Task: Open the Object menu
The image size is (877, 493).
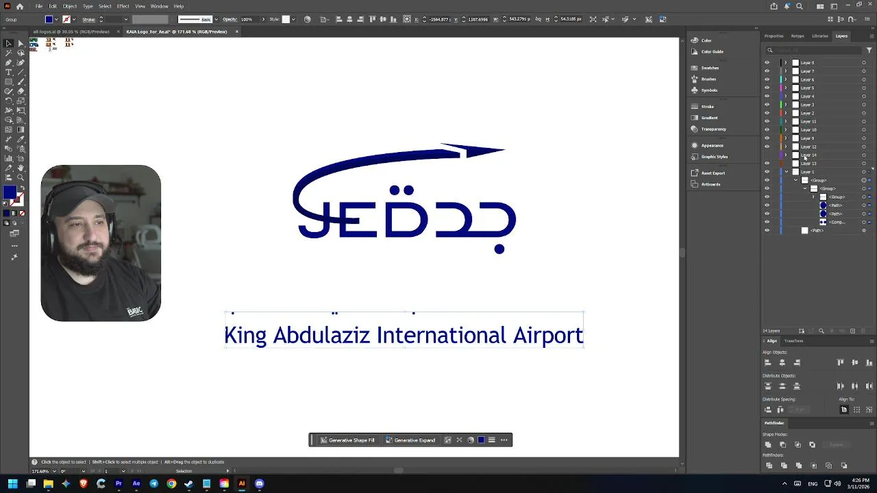Action: point(69,6)
